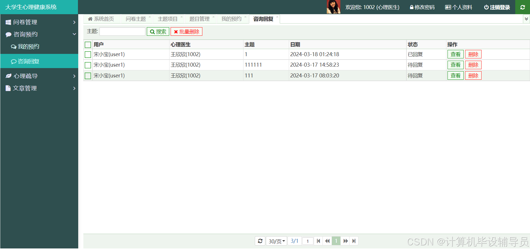Switch to the 我的预约 tab

point(231,19)
